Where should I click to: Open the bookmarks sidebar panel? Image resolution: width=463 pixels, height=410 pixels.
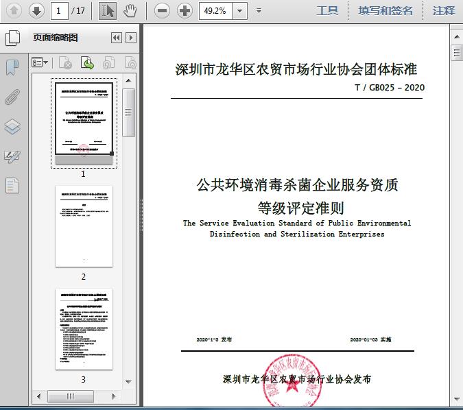tap(12, 67)
